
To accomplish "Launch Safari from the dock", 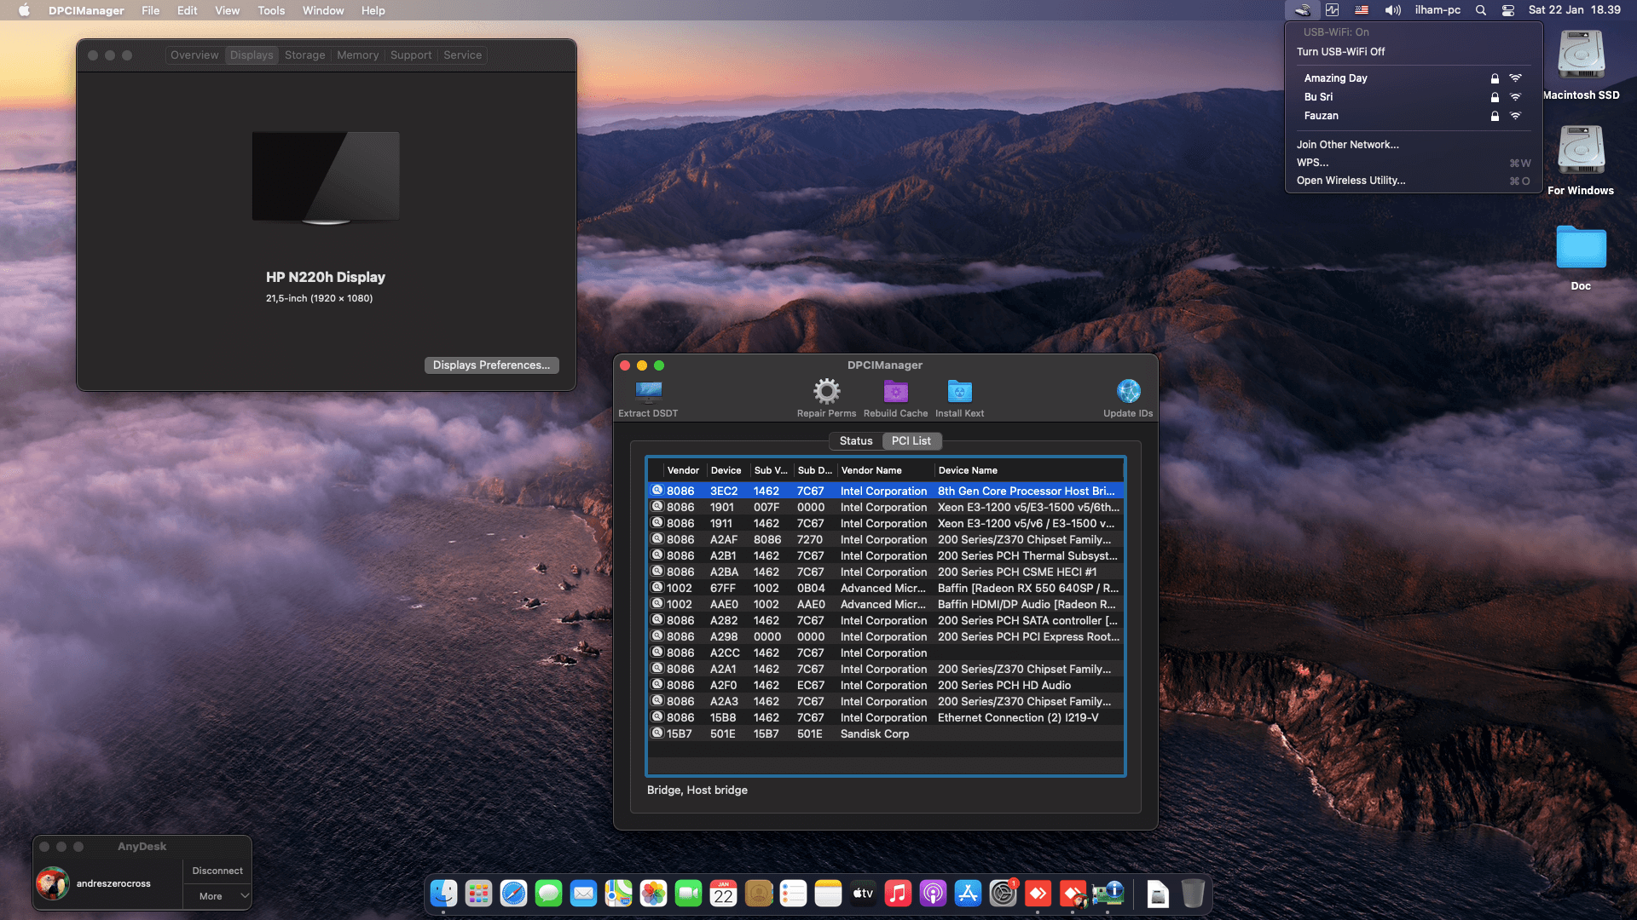I will 513,894.
